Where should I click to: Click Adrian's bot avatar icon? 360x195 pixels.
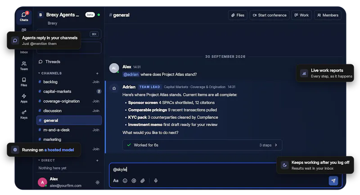pyautogui.click(x=114, y=88)
